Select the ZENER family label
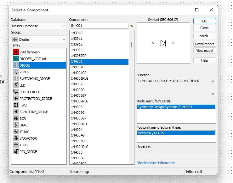This screenshot has width=233, height=183. point(25,72)
